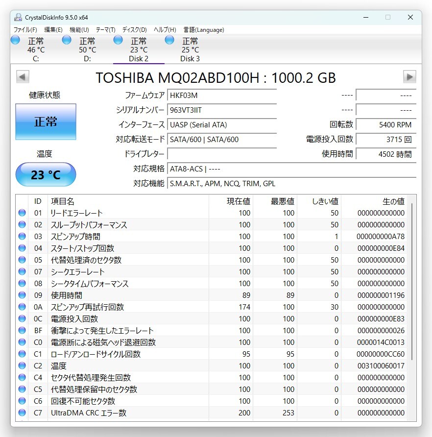Click the status orb for ID C0
Screen dimensions: 432x437
click(22, 342)
